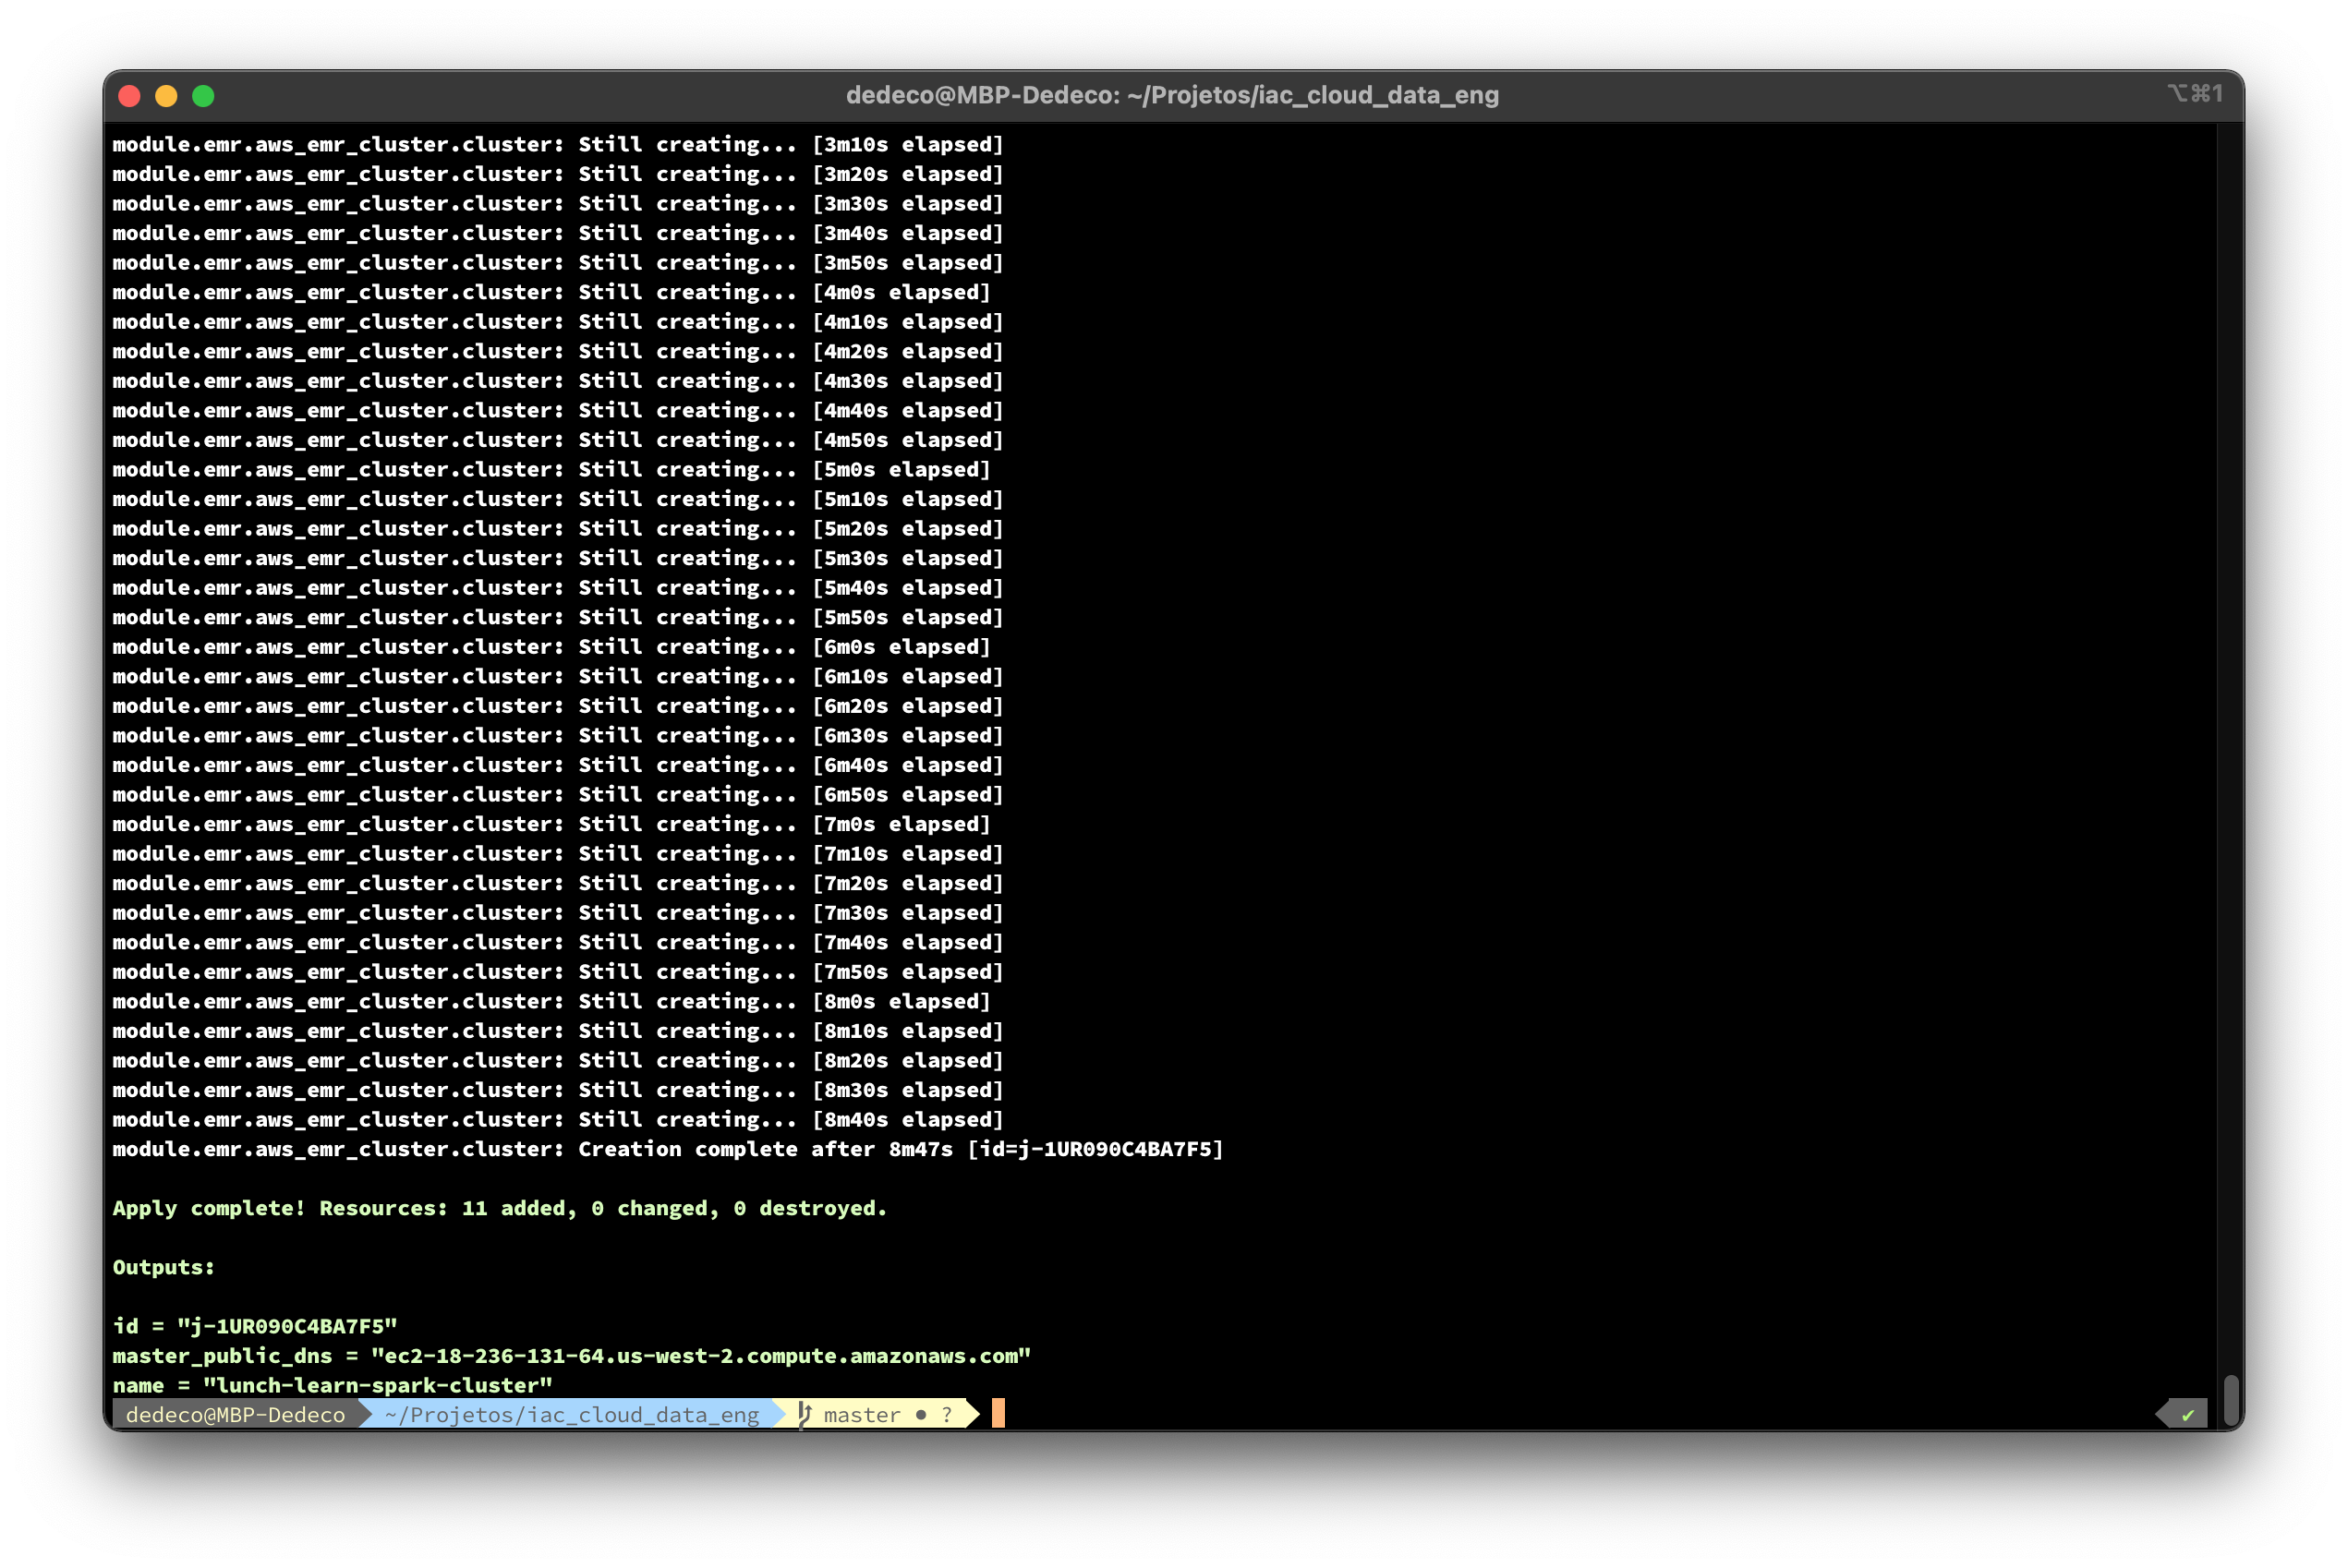Viewport: 2348px width, 1568px height.
Task: Click the line with [6m40s elapsed]
Action: coord(558,765)
